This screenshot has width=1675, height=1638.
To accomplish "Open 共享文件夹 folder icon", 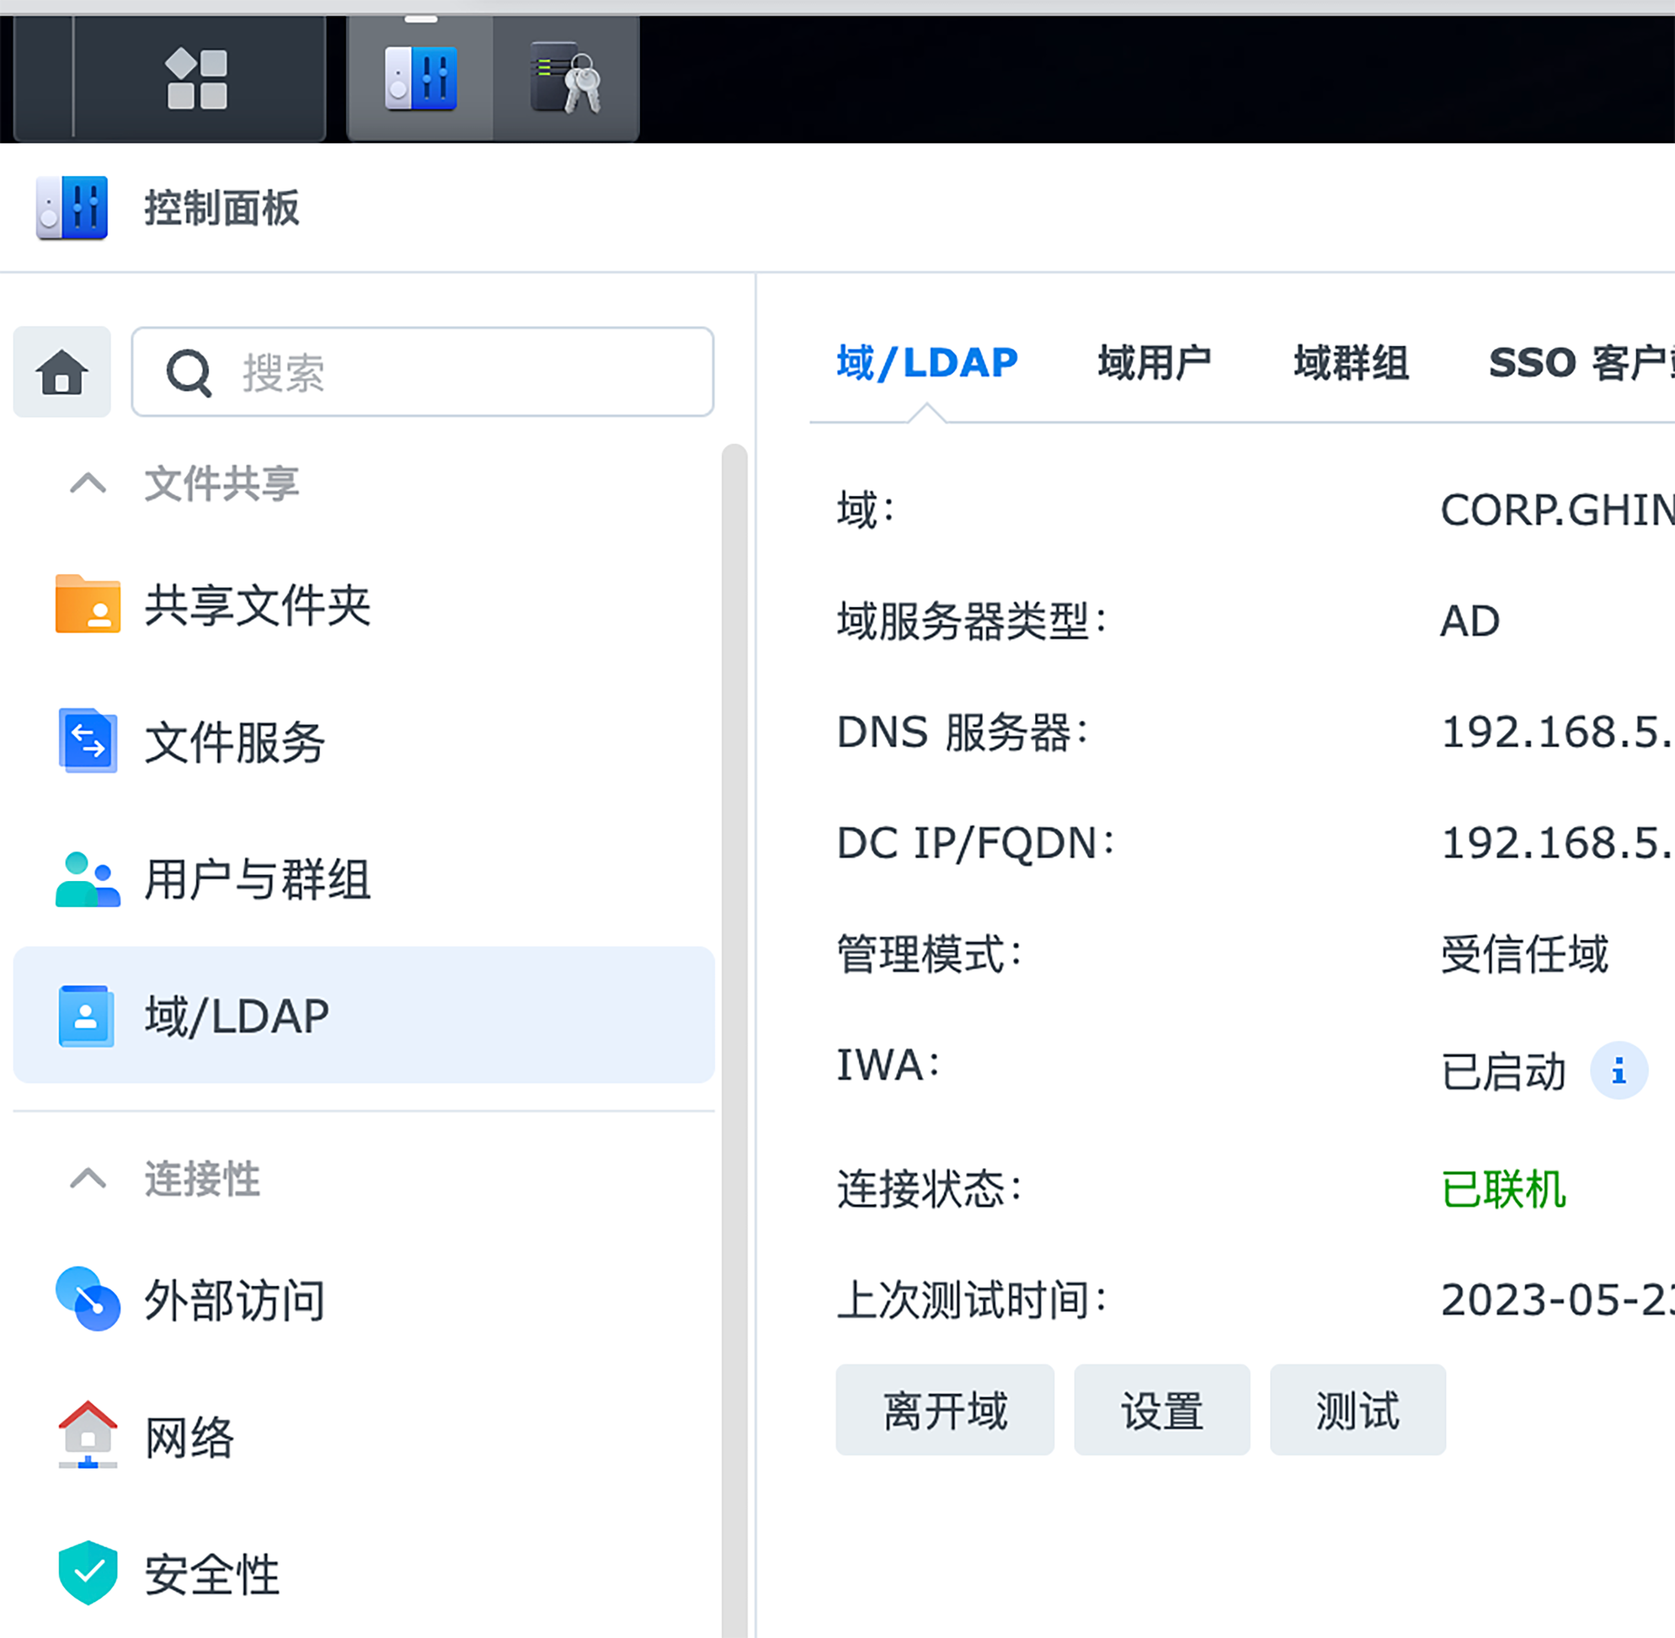I will pos(88,604).
